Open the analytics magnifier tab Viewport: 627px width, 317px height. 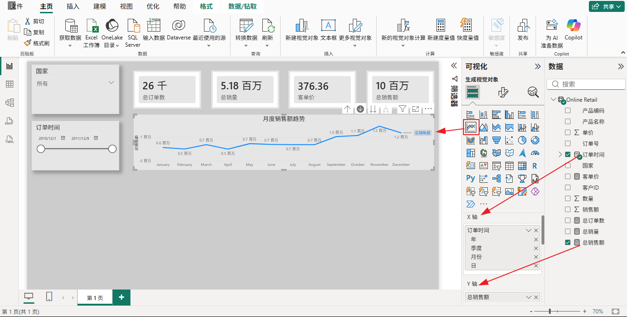(x=533, y=92)
